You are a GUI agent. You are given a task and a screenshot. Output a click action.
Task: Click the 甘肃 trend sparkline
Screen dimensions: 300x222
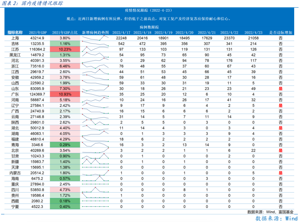tap(95, 156)
